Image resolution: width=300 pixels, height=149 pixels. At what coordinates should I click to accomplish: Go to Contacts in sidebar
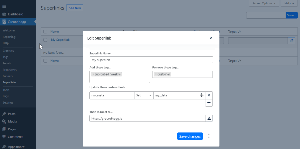pyautogui.click(x=8, y=51)
